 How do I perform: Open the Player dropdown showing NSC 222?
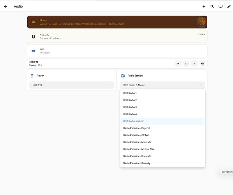click(x=72, y=85)
